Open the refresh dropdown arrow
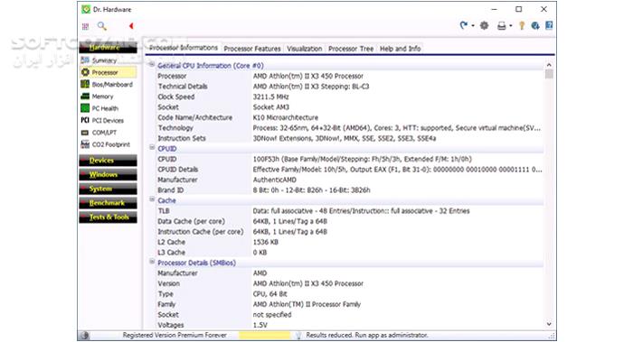Screen dimensions: 633x342 473,26
